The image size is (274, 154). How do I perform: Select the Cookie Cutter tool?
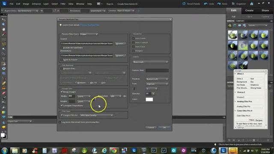click(x=3, y=68)
